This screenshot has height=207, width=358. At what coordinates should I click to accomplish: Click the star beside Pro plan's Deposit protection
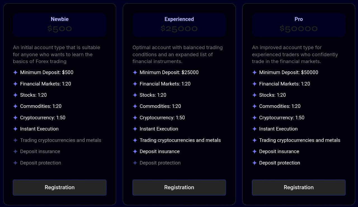pyautogui.click(x=255, y=163)
